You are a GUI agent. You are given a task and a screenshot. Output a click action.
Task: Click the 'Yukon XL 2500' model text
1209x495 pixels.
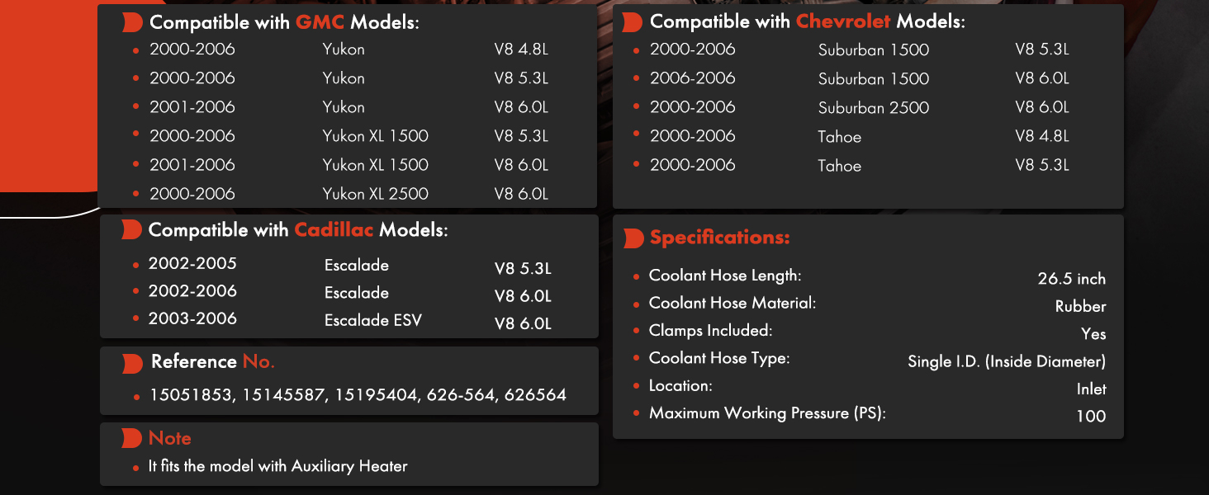coord(376,194)
